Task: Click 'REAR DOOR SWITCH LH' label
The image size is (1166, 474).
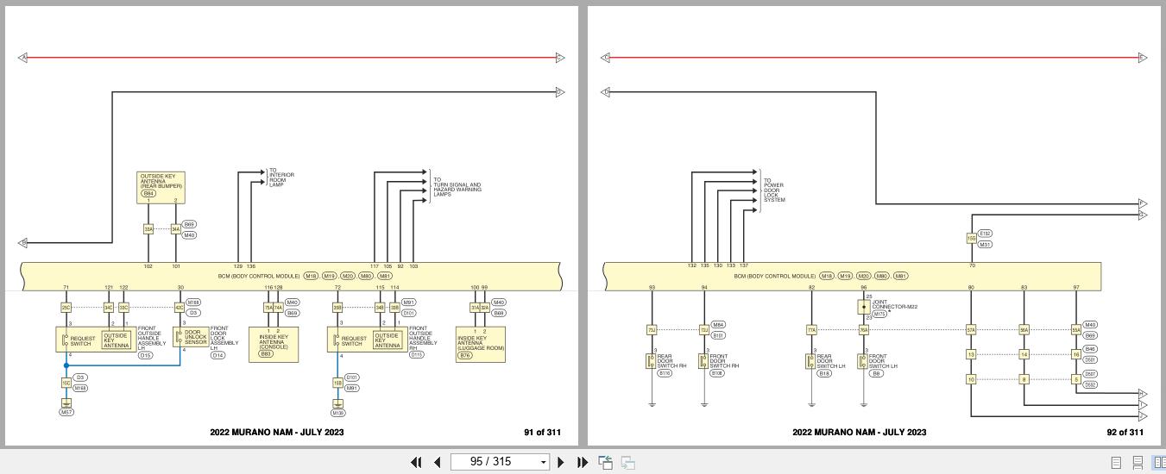Action: (832, 361)
